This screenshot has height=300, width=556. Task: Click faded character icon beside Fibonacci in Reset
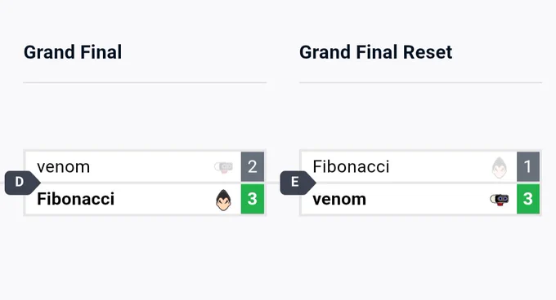click(500, 167)
